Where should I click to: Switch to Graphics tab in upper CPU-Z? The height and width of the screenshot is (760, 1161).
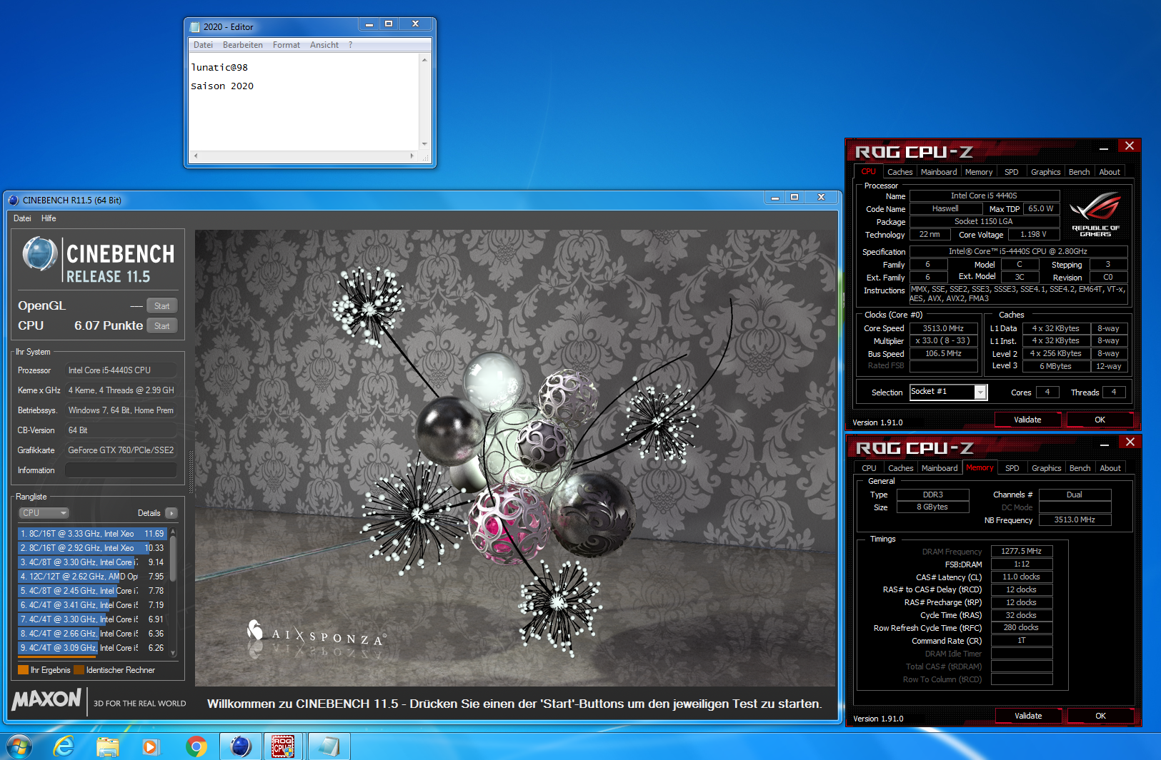point(1045,172)
